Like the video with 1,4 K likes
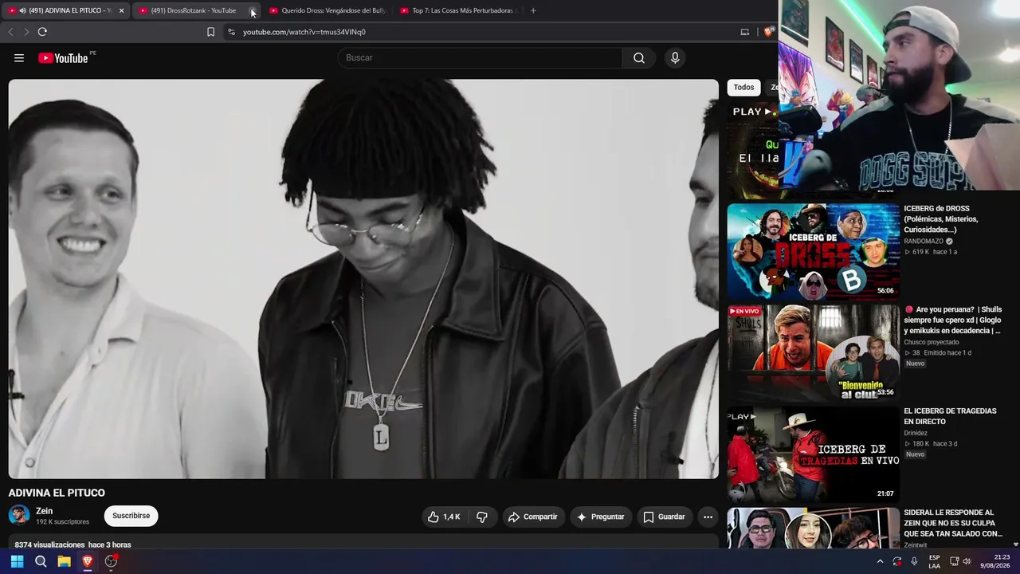Screen dimensions: 1020x574 click(x=444, y=517)
